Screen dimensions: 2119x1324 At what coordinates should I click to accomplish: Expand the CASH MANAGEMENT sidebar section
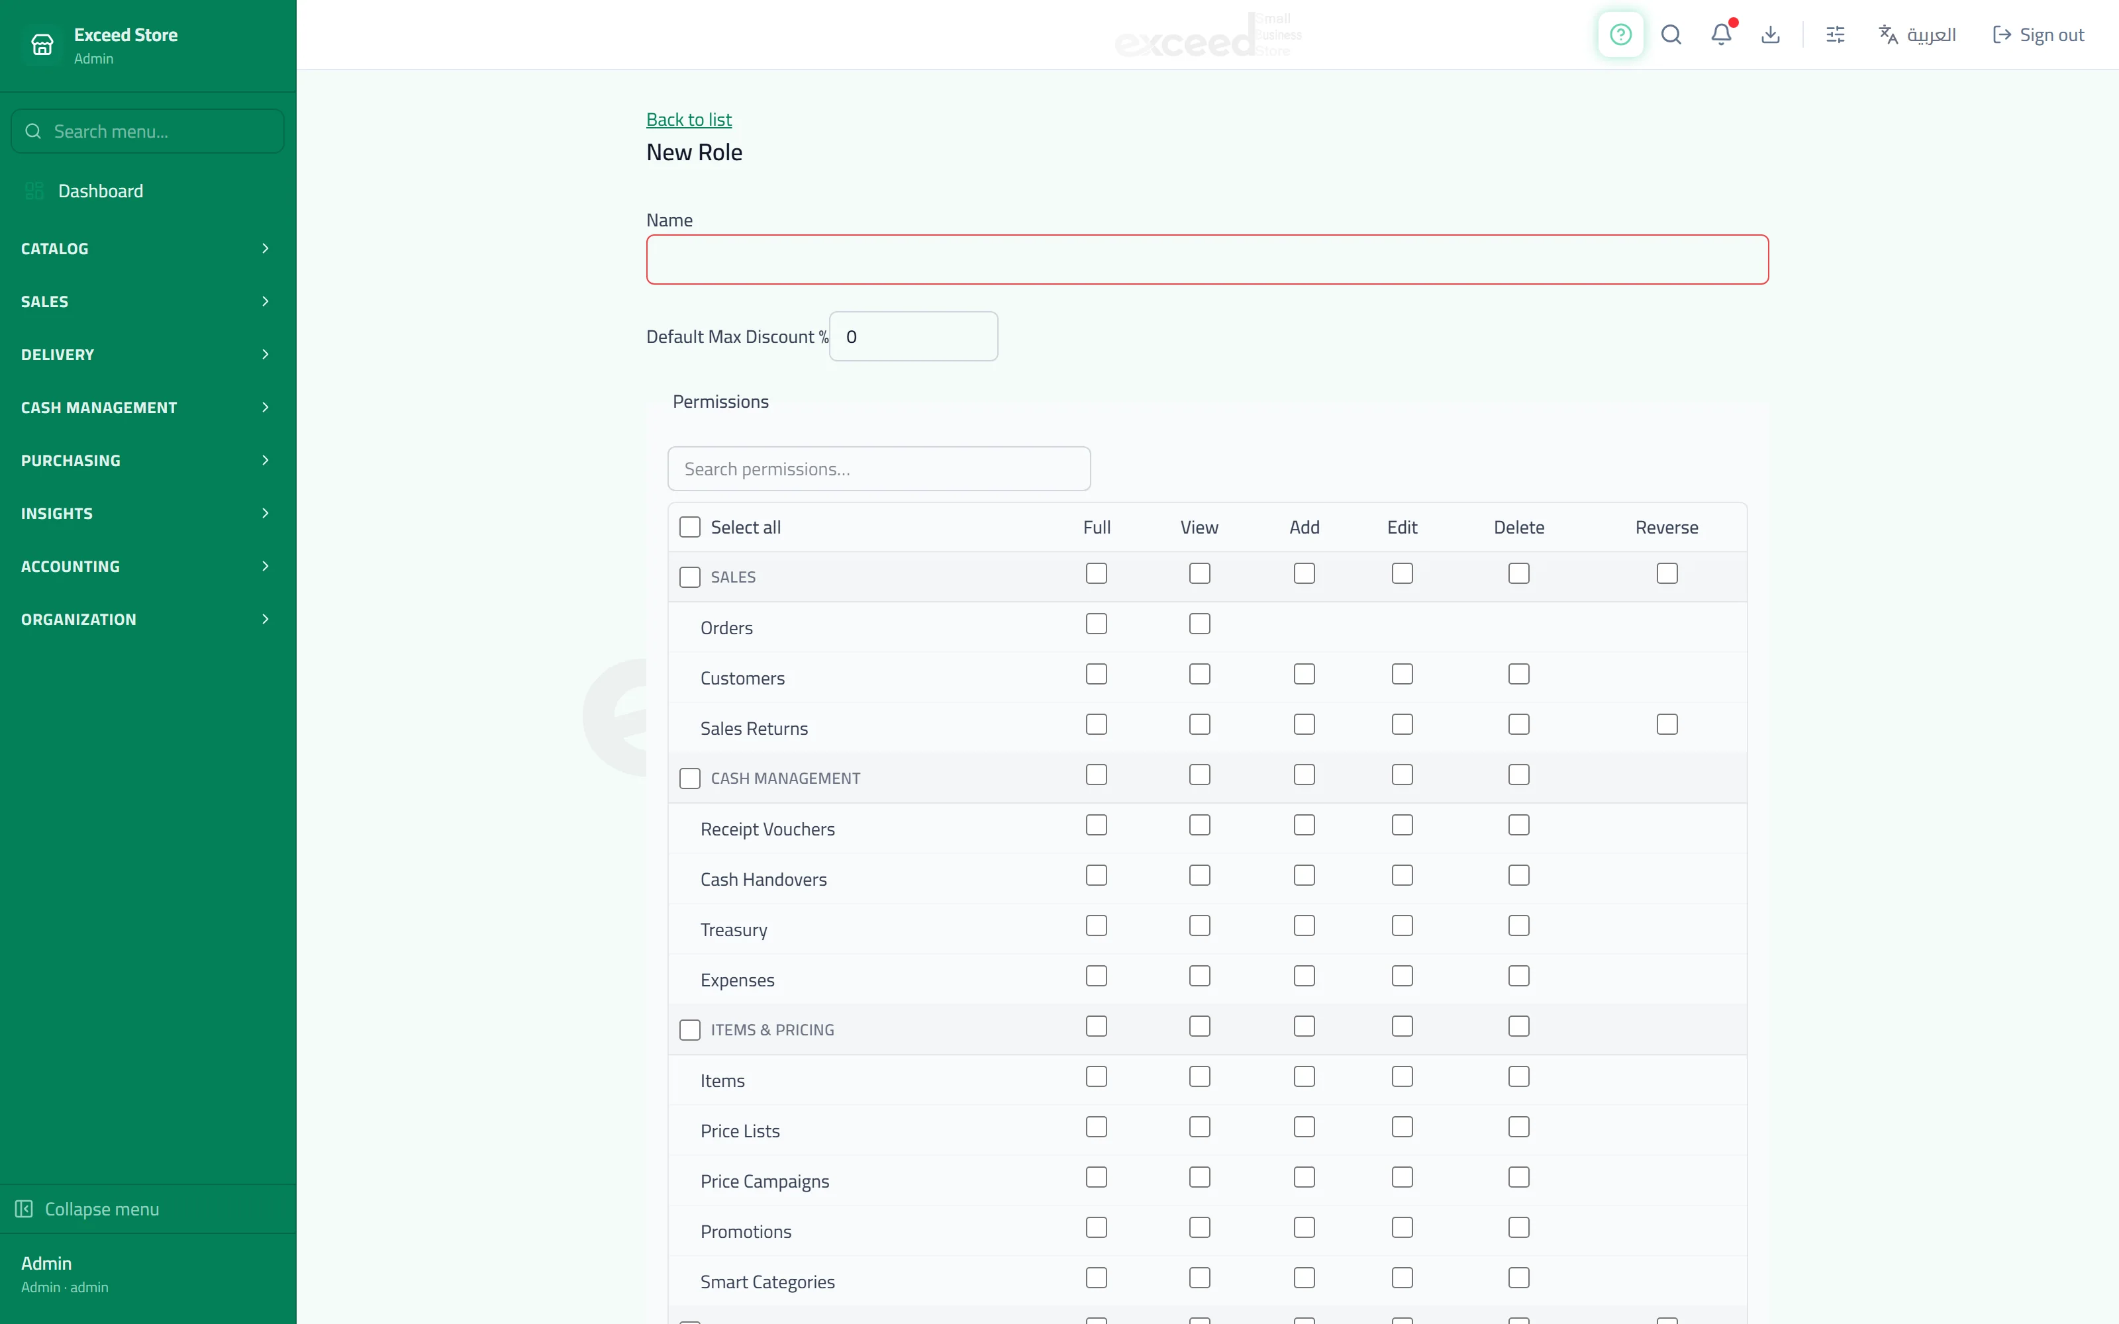[x=148, y=407]
